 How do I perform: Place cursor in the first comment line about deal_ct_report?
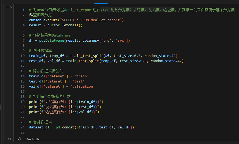click(x=132, y=10)
